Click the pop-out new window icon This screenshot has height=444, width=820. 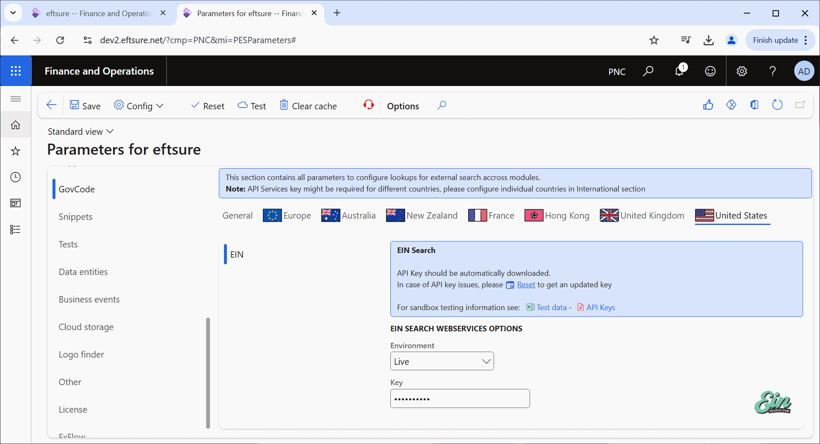point(800,105)
